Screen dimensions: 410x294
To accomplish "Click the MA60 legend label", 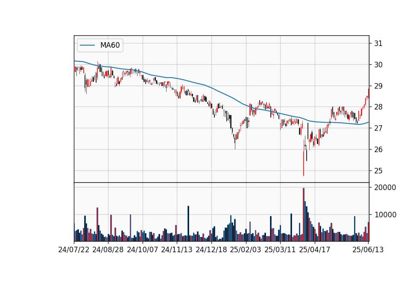I will (x=110, y=45).
